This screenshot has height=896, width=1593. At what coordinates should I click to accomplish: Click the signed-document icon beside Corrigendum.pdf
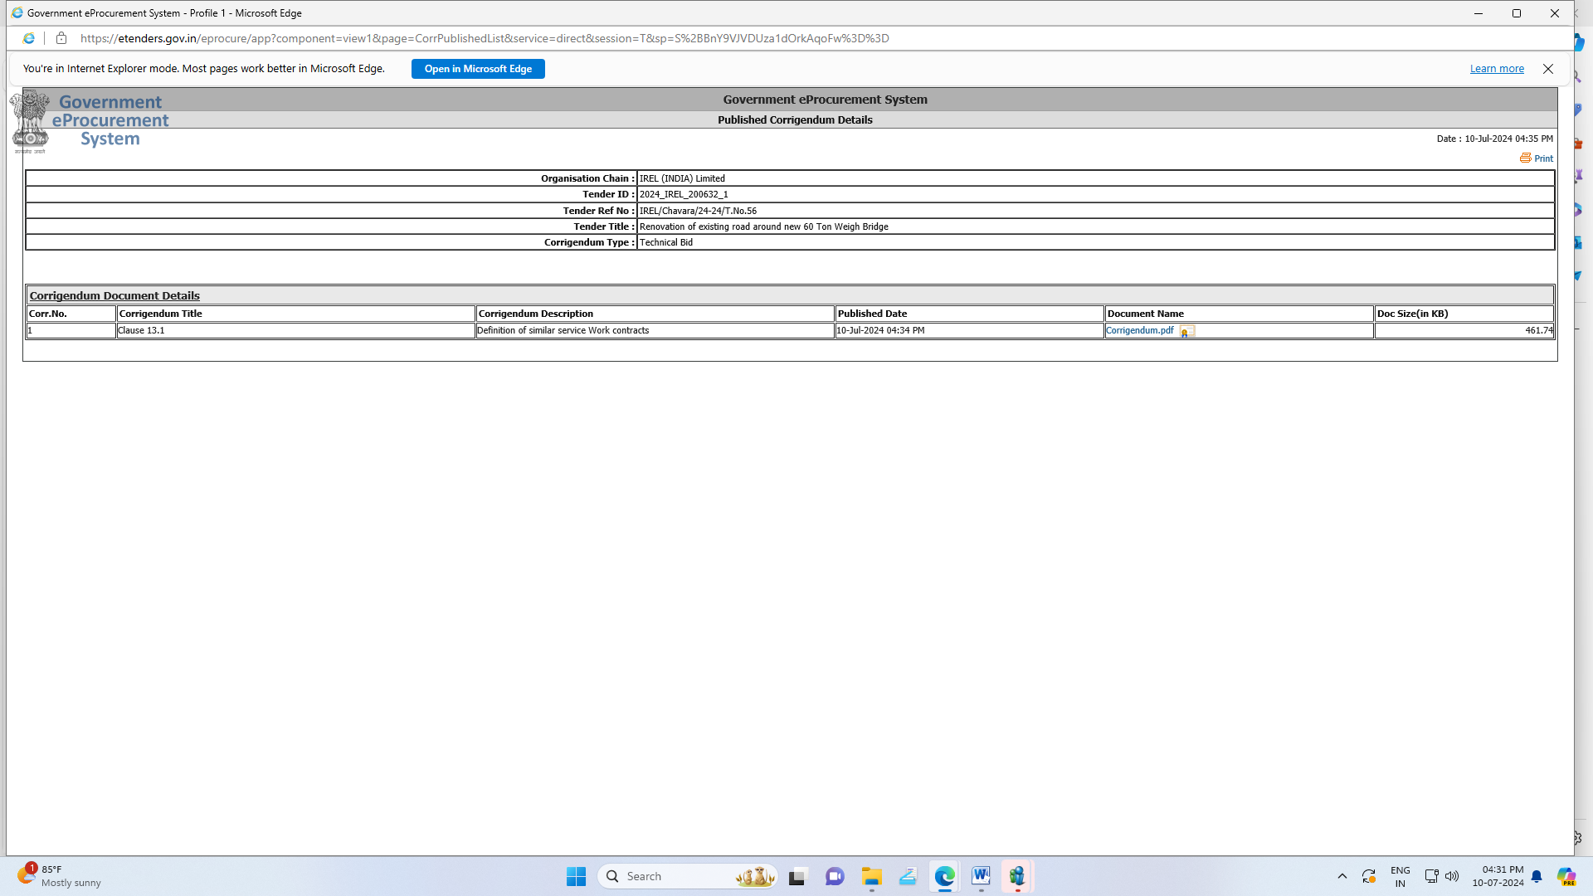pyautogui.click(x=1186, y=332)
